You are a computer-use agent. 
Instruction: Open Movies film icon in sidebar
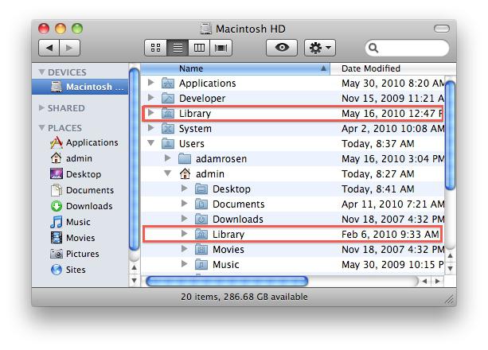57,238
